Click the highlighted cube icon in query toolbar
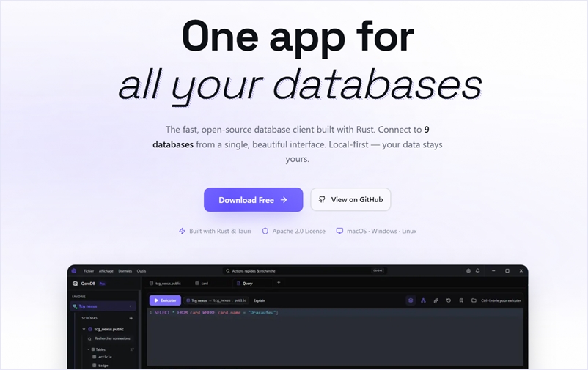 click(x=411, y=300)
